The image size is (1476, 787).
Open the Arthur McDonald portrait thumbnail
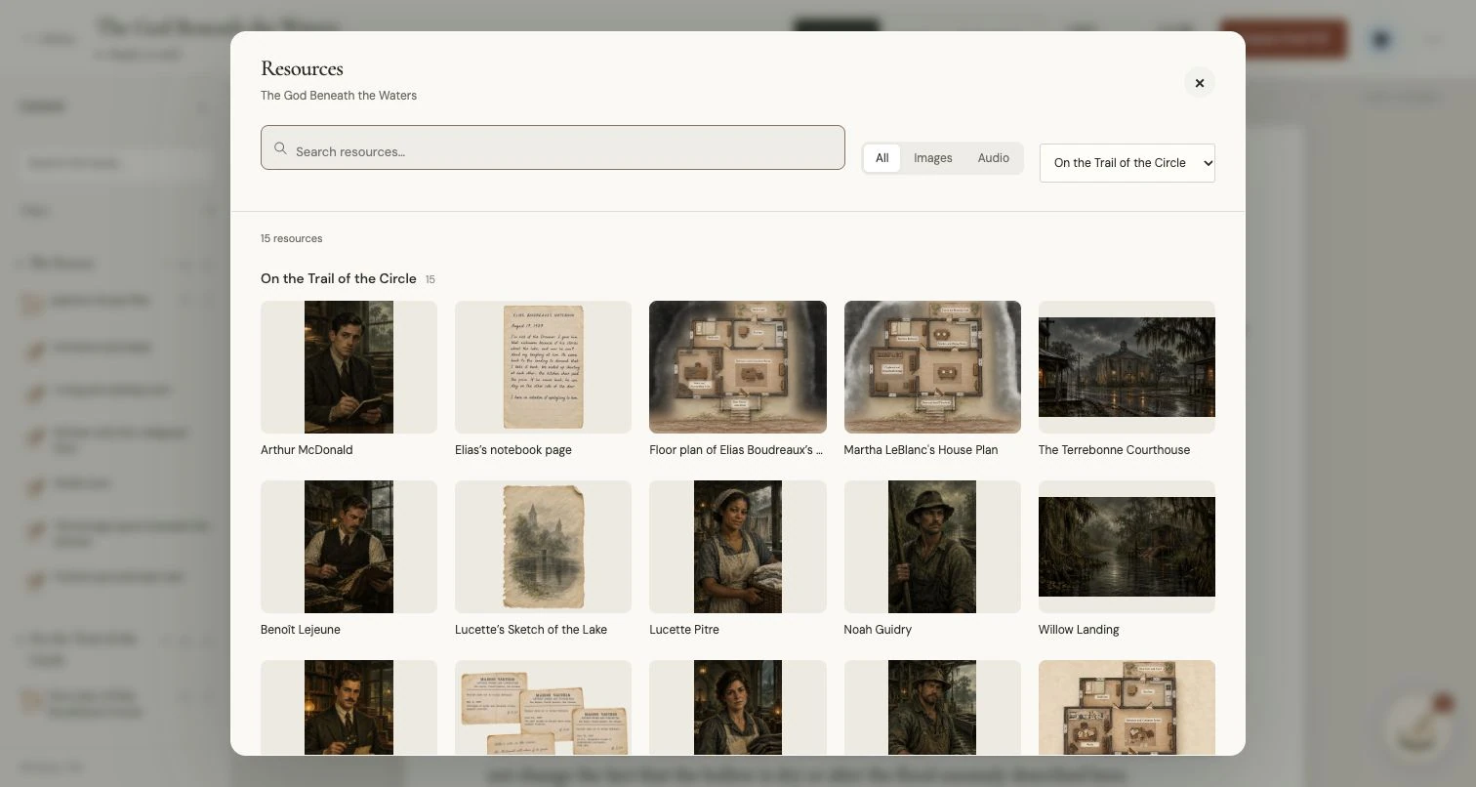[x=348, y=367]
